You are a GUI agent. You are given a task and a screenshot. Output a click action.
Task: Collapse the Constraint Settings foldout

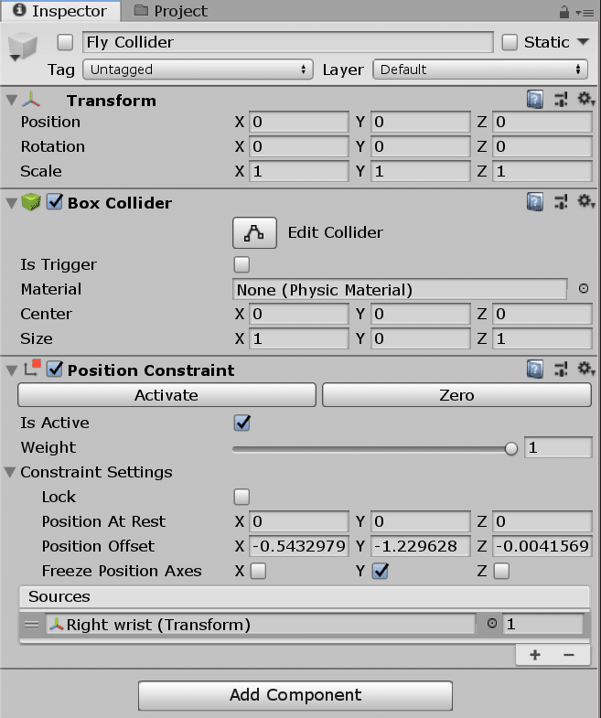(x=11, y=473)
